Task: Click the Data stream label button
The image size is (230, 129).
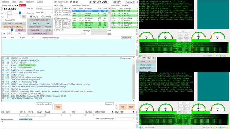Action: (x=126, y=58)
